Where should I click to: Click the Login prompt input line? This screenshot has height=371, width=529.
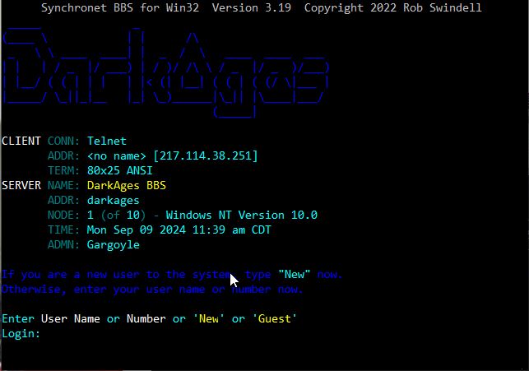21,334
